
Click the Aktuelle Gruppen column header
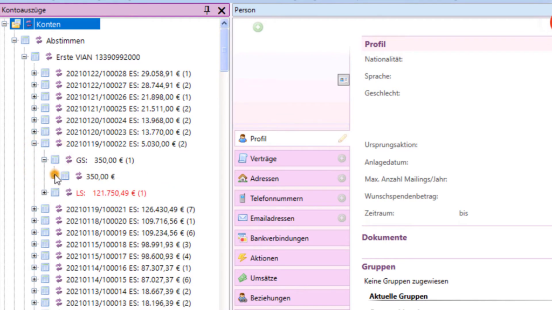[x=398, y=297]
